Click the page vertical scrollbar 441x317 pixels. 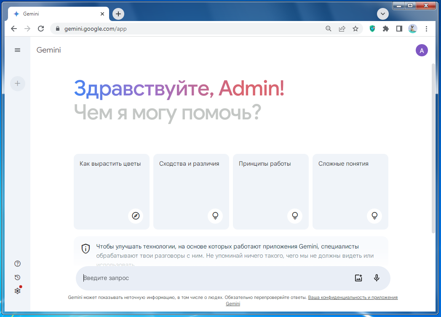[433, 148]
